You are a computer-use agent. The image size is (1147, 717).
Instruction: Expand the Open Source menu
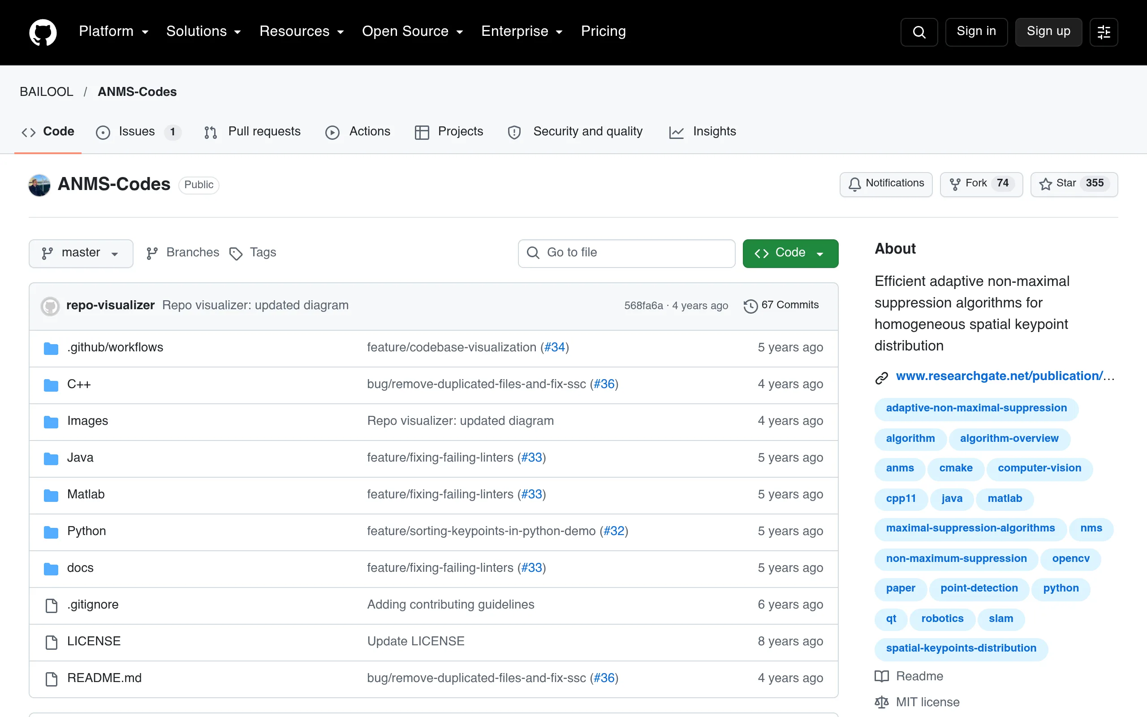[x=412, y=31]
